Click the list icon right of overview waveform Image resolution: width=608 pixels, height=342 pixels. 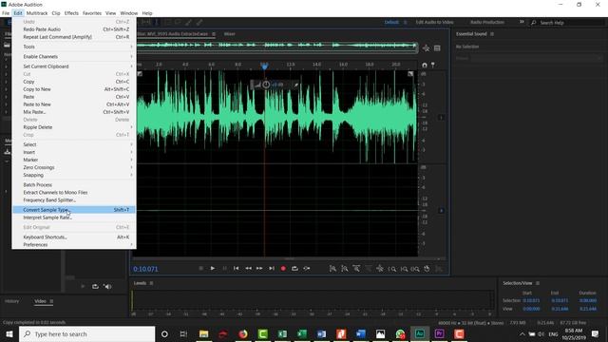[437, 48]
